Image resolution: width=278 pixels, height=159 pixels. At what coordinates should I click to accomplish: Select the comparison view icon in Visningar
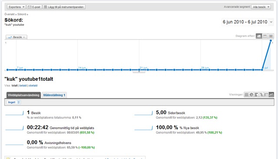click(261, 95)
